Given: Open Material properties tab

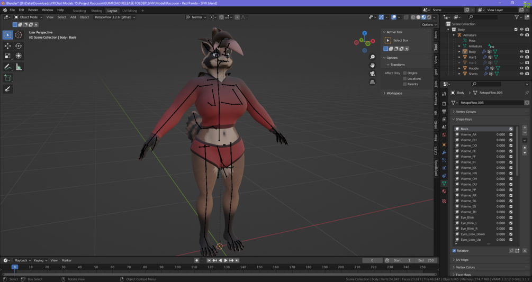Looking at the screenshot, I should 444,192.
